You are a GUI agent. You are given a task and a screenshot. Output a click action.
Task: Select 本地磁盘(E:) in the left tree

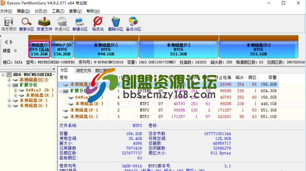coord(39,95)
